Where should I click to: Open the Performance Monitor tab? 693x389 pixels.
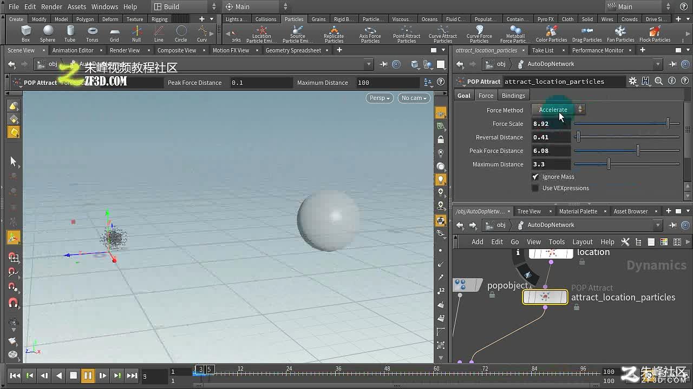[x=598, y=50]
